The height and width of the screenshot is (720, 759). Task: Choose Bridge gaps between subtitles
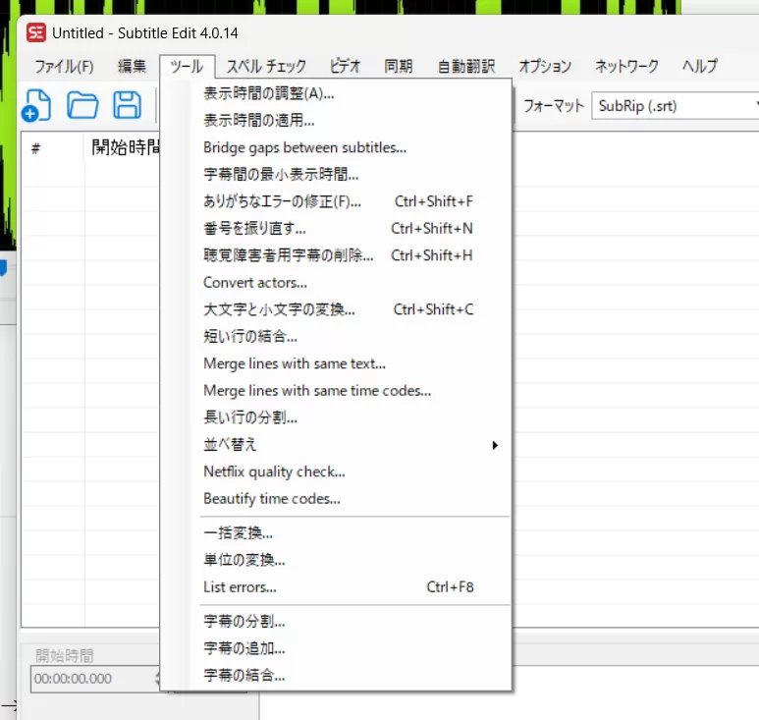304,148
